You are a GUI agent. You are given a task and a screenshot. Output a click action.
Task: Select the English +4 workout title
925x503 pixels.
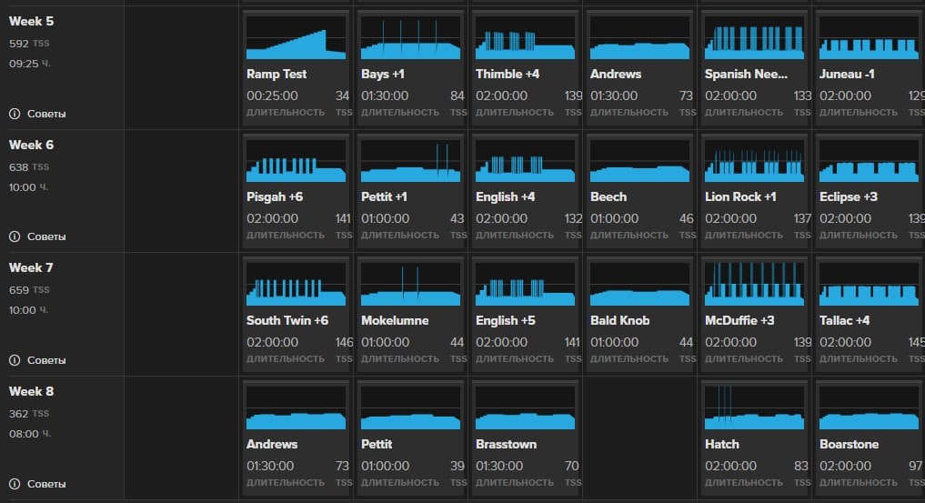(506, 197)
